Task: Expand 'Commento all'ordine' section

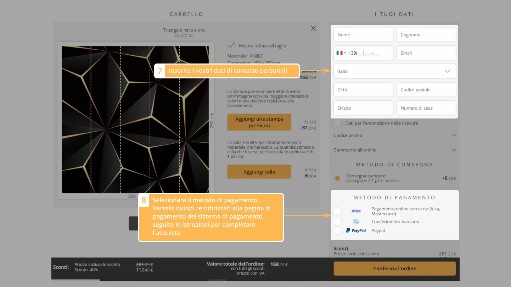Action: pyautogui.click(x=394, y=150)
